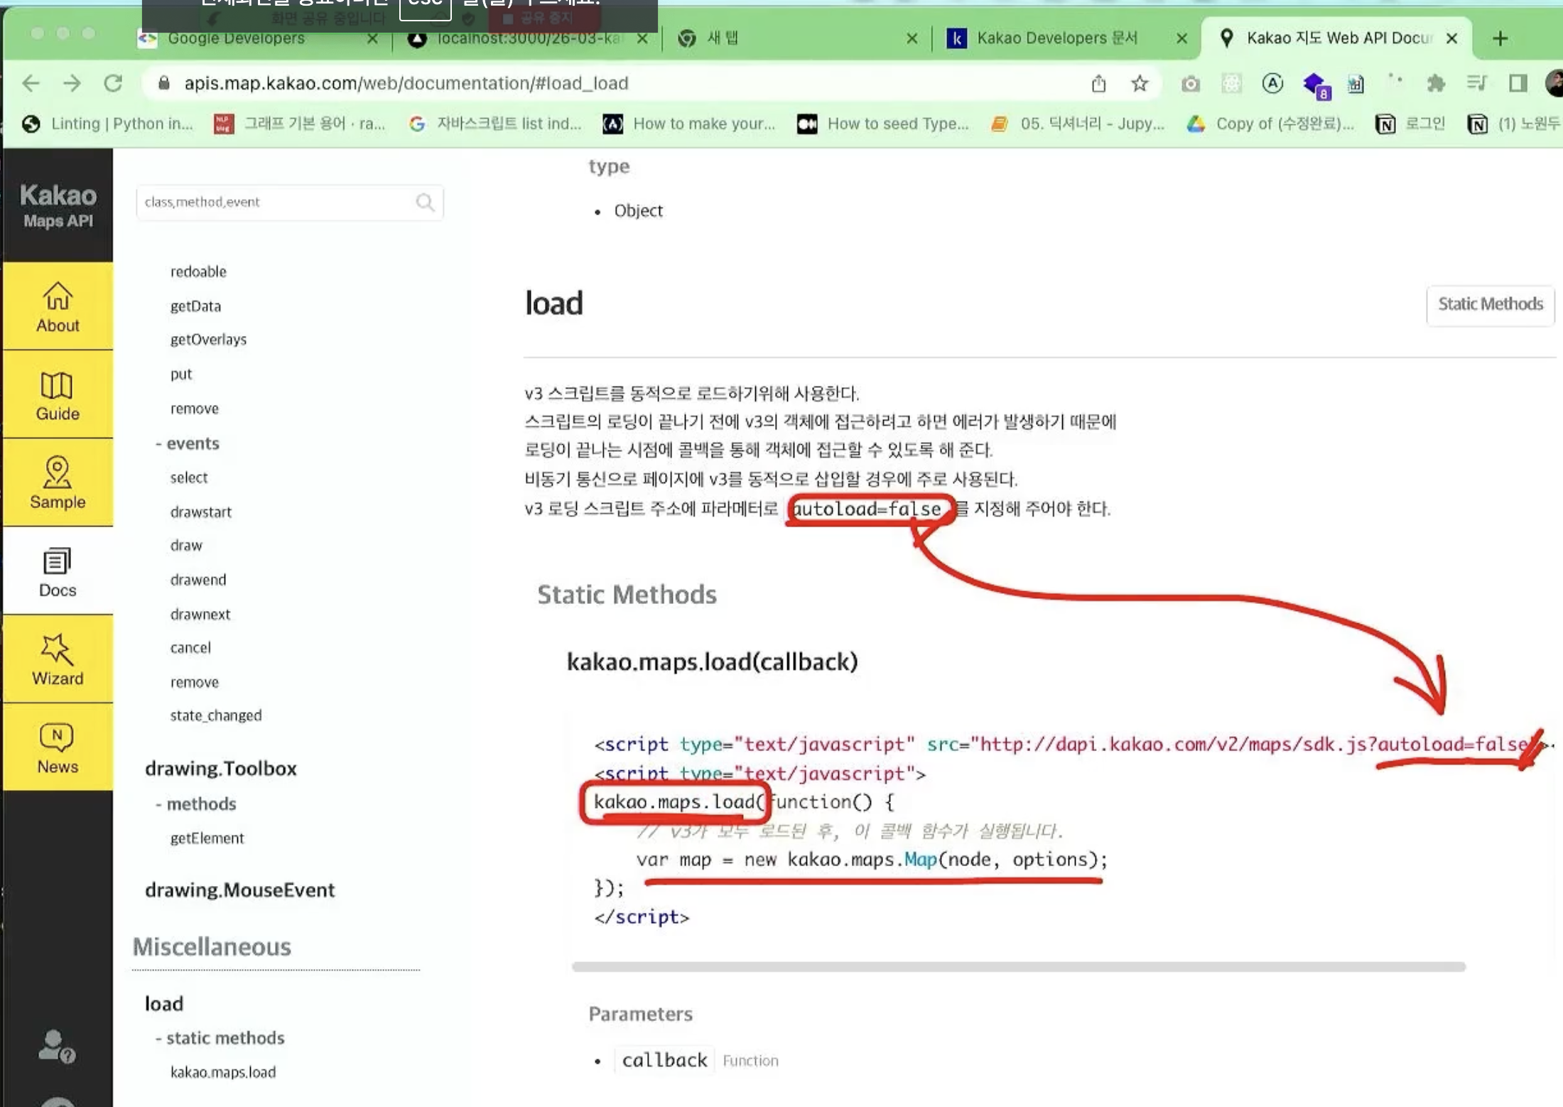Click the search magnifier icon
Viewport: 1563px width, 1107px height.
tap(425, 202)
